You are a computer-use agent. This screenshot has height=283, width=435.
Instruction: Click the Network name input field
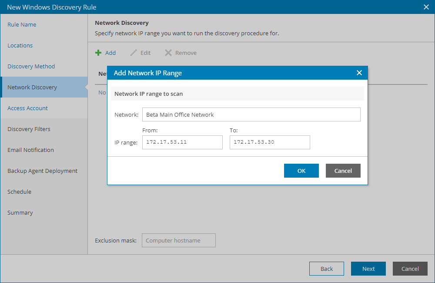(x=251, y=115)
